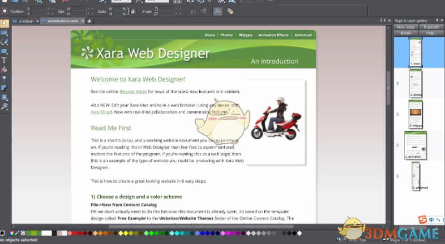Click the red delete X toolbar icon

(x=65, y=1)
